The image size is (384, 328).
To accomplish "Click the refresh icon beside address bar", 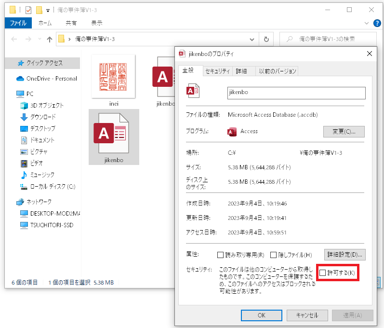I will [266, 39].
